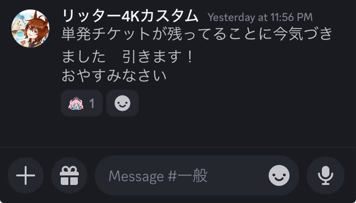Screen dimensions: 356x203
Task: Open リッター4Kカスタム's avatar profile picture
Action: pyautogui.click(x=30, y=29)
